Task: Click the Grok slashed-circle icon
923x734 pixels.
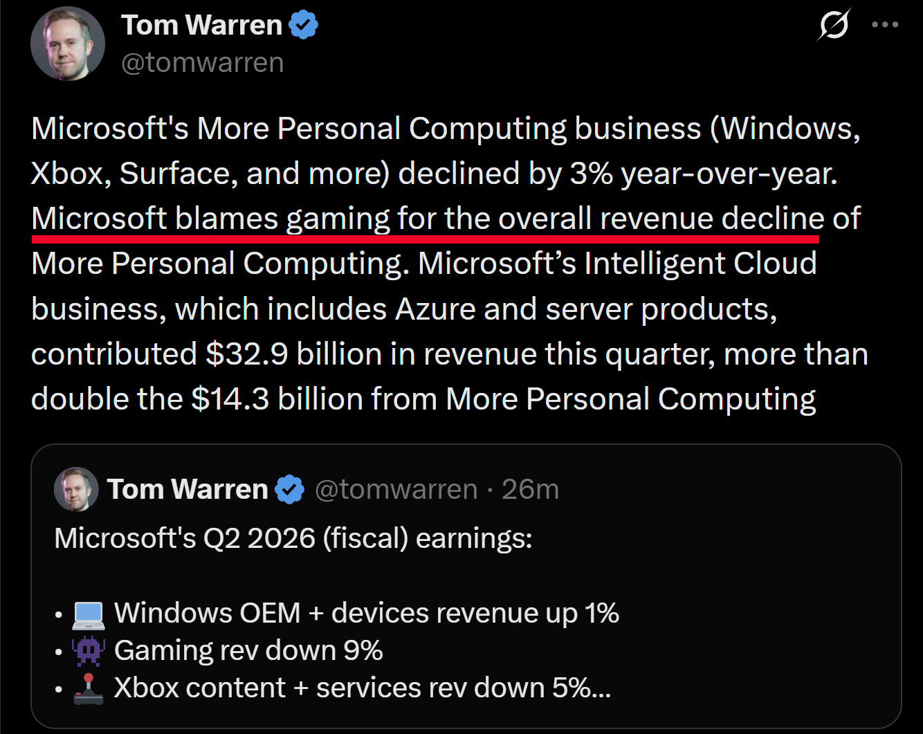Action: click(833, 26)
